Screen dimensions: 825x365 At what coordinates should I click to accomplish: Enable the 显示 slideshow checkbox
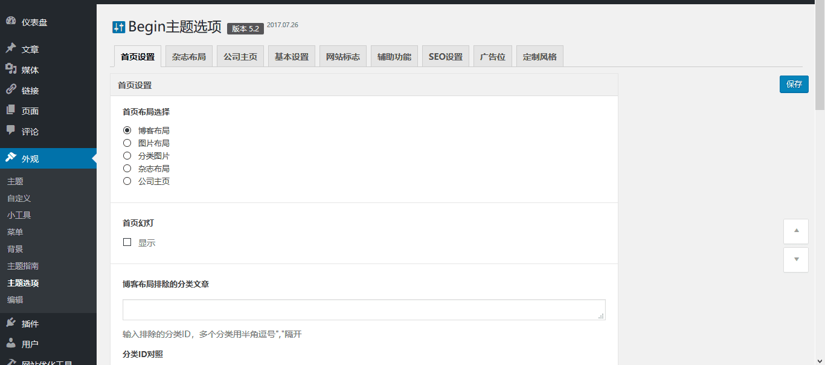point(127,242)
